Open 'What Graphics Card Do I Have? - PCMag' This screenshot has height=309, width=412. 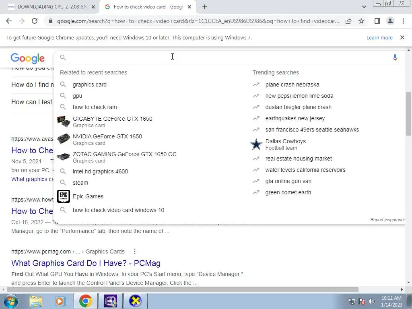click(x=86, y=263)
